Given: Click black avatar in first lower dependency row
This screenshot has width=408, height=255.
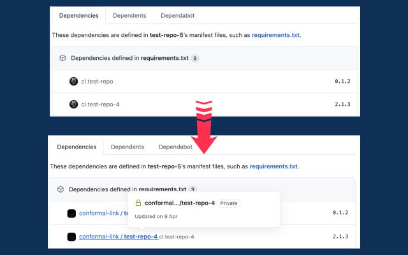Looking at the screenshot, I should click(71, 214).
